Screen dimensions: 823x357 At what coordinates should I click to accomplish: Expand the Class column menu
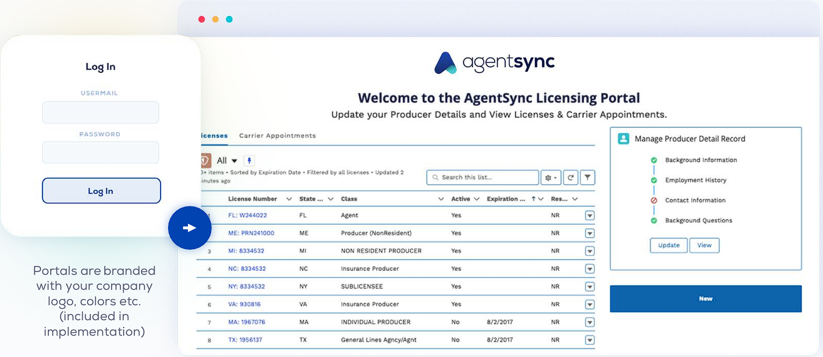441,199
